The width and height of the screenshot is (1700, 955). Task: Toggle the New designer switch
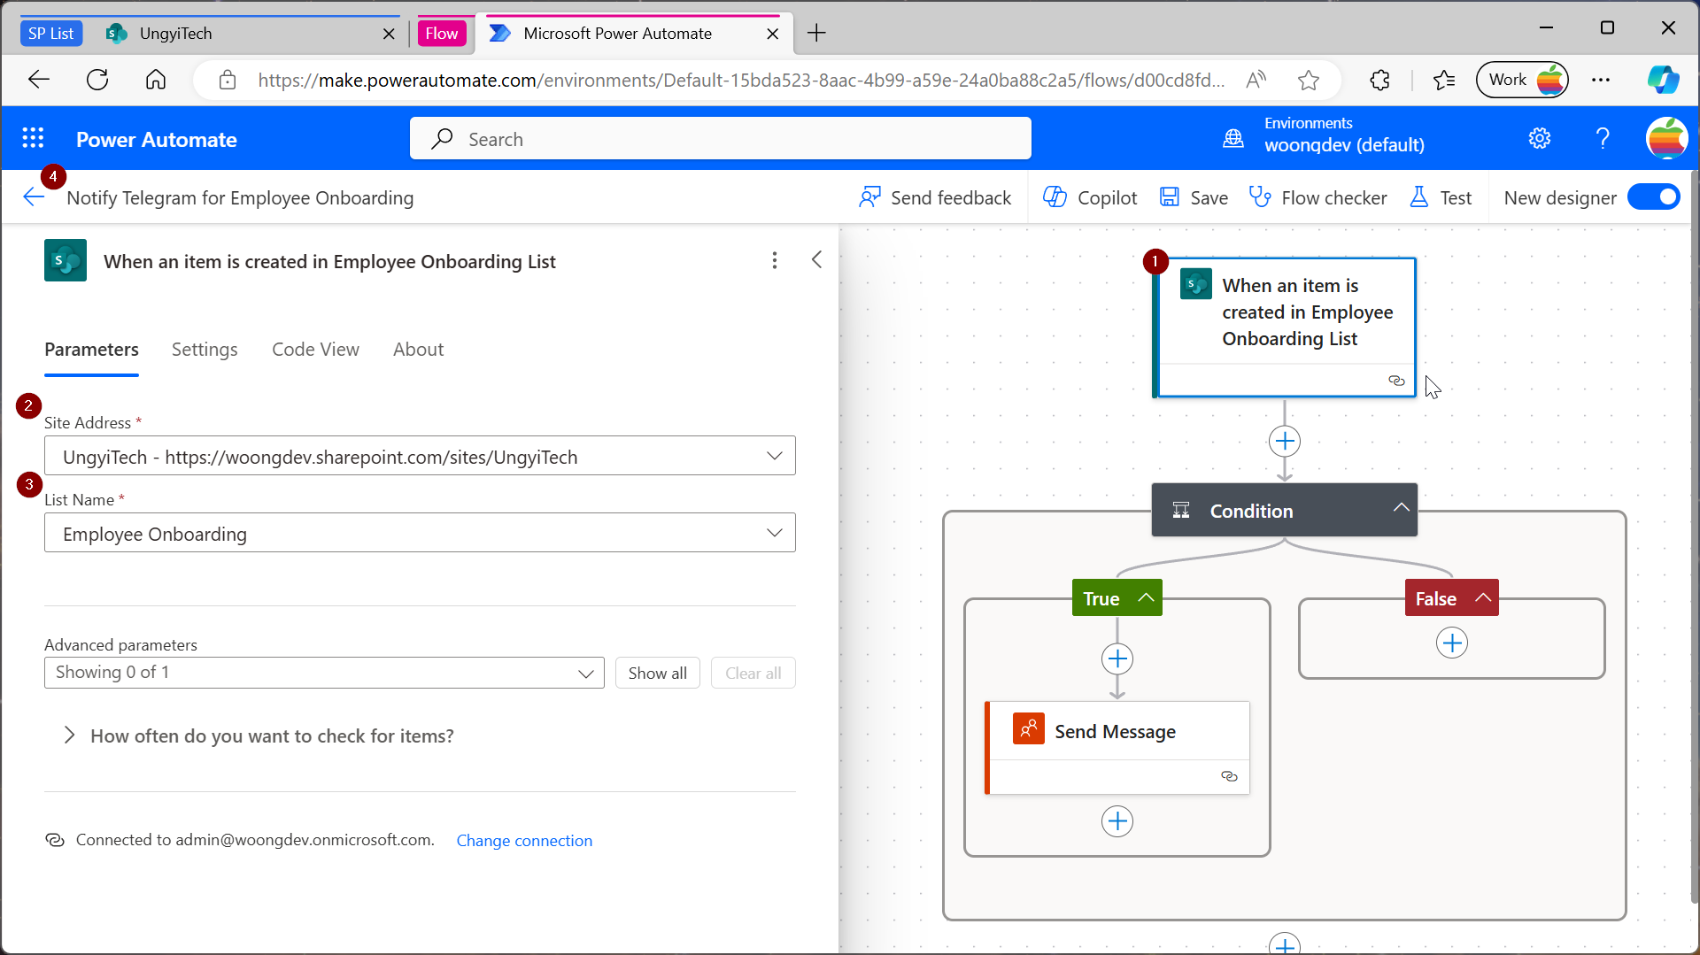tap(1654, 196)
